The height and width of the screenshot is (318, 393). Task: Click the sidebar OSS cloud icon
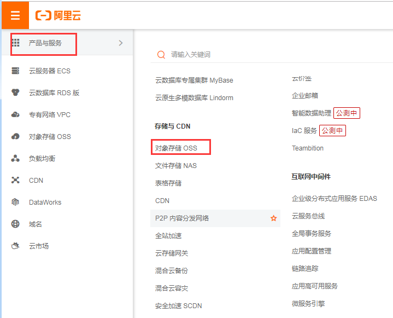tap(15, 136)
